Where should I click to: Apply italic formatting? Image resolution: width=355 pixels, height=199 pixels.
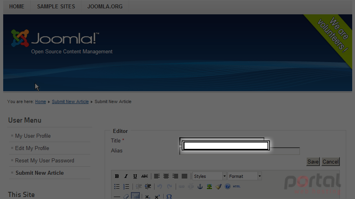pos(126,176)
